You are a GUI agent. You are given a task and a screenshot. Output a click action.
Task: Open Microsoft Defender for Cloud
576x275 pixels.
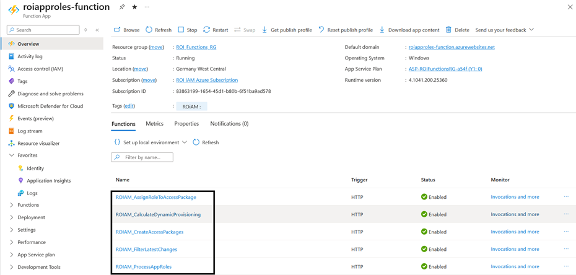point(50,106)
